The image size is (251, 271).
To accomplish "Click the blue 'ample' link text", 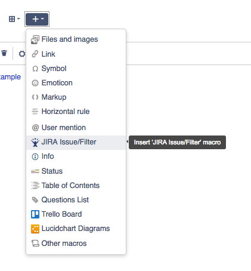I will pyautogui.click(x=10, y=77).
